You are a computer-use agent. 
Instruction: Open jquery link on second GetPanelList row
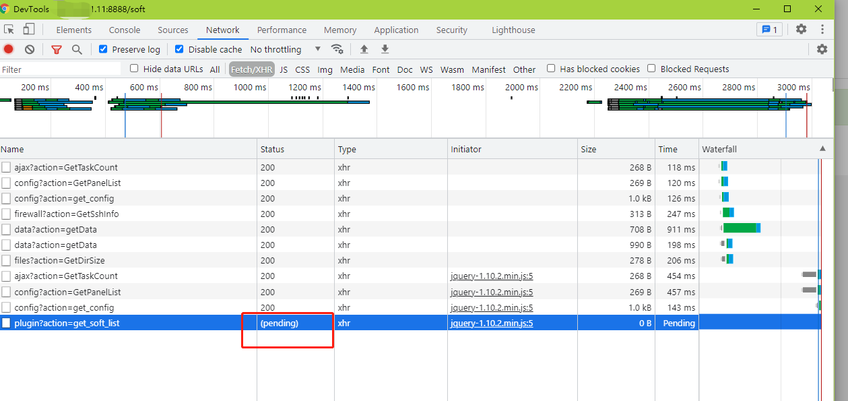coord(492,292)
